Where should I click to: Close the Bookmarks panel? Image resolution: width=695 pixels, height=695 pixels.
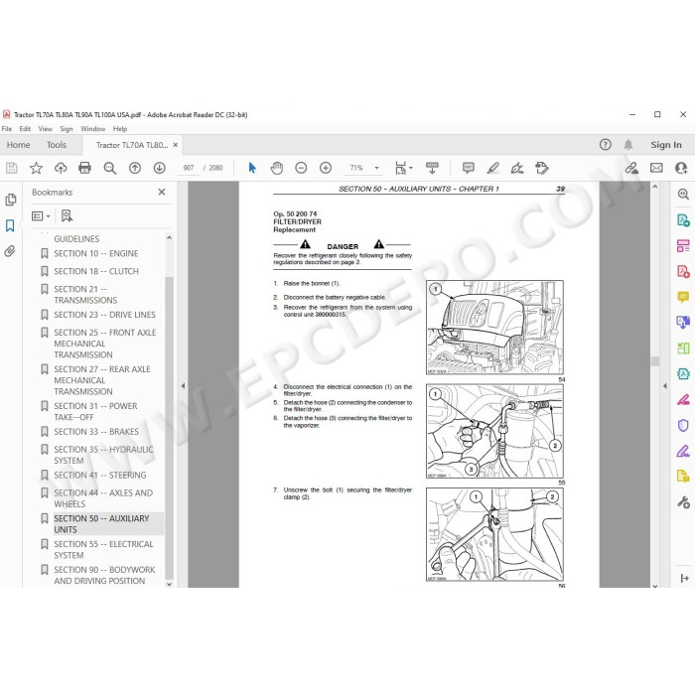tap(162, 192)
